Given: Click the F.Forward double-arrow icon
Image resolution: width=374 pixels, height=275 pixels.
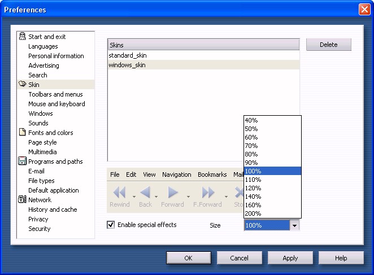Looking at the screenshot, I should [208, 193].
